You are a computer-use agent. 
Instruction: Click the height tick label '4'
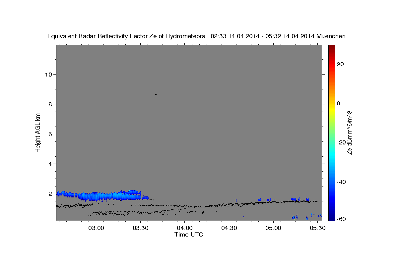tap(50, 164)
